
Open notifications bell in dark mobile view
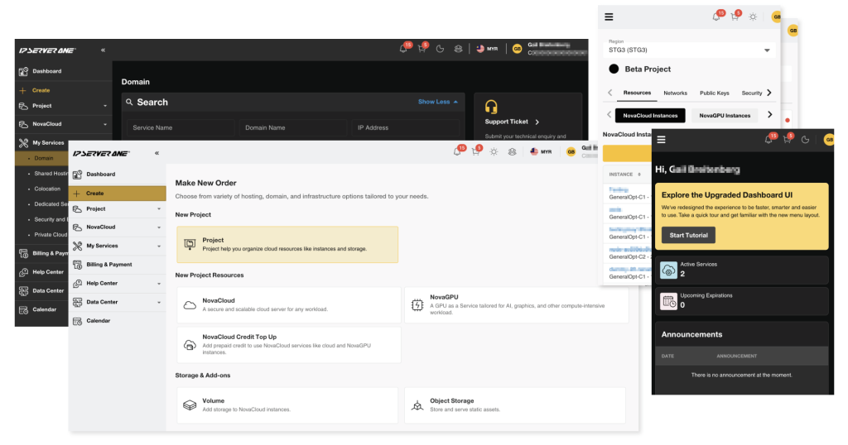coord(768,139)
